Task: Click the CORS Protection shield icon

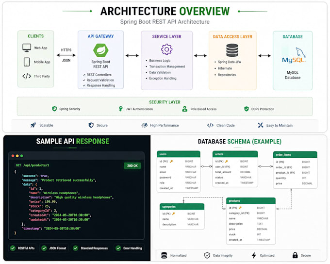Action: pyautogui.click(x=246, y=109)
